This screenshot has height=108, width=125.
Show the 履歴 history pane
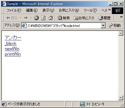[x=104, y=18]
